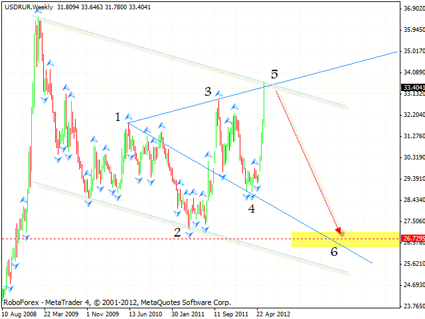The image size is (425, 319).
Task: Click the 26.7295 price level tag
Action: (x=412, y=237)
